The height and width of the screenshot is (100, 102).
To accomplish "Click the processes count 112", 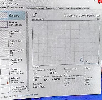I will pyautogui.click(x=35, y=80).
